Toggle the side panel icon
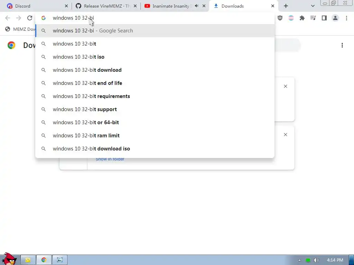This screenshot has width=354, height=265. pos(324,18)
